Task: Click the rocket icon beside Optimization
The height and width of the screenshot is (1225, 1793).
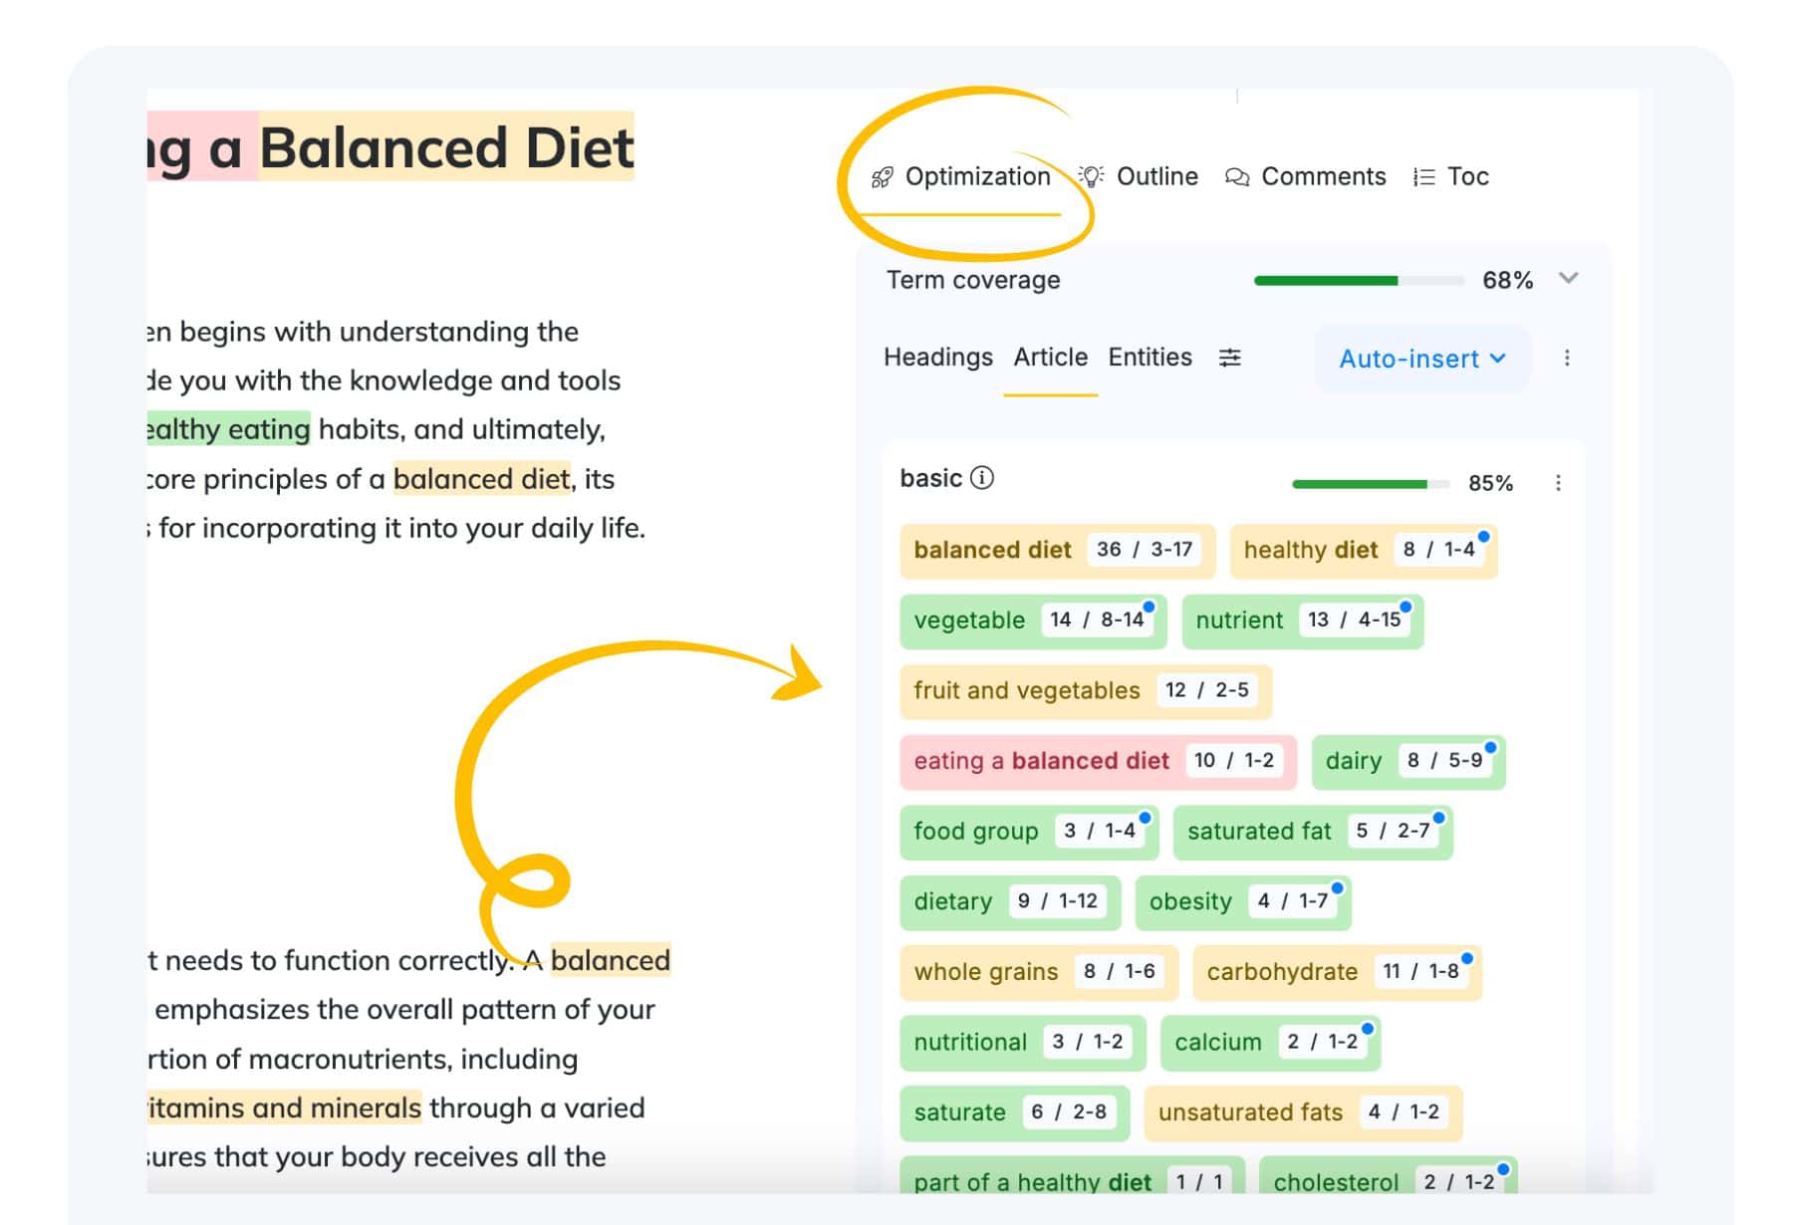Action: pos(882,177)
